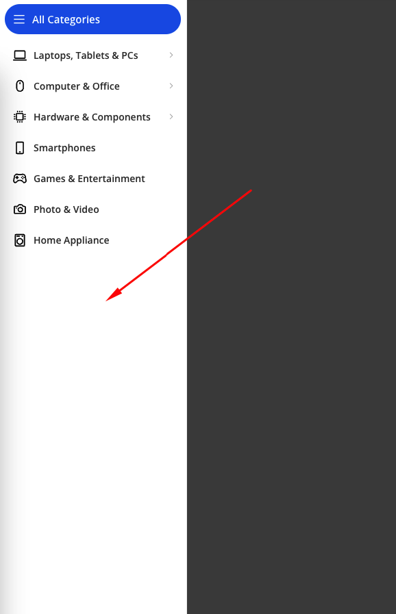Click the computer mouse icon
Image resolution: width=396 pixels, height=614 pixels.
coord(20,86)
